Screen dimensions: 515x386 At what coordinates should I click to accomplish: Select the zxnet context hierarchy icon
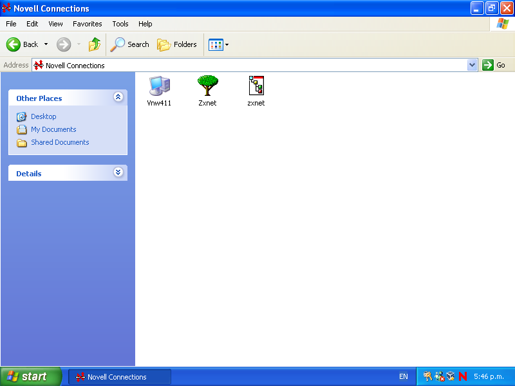(256, 86)
